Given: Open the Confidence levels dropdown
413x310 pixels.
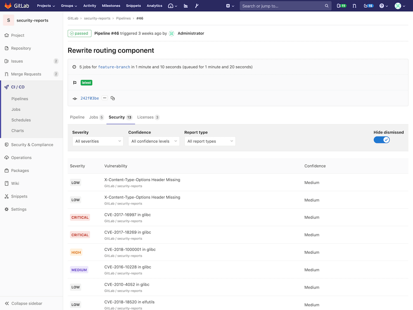Looking at the screenshot, I should click(154, 141).
